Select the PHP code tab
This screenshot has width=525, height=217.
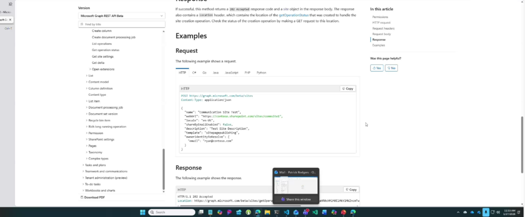248,73
